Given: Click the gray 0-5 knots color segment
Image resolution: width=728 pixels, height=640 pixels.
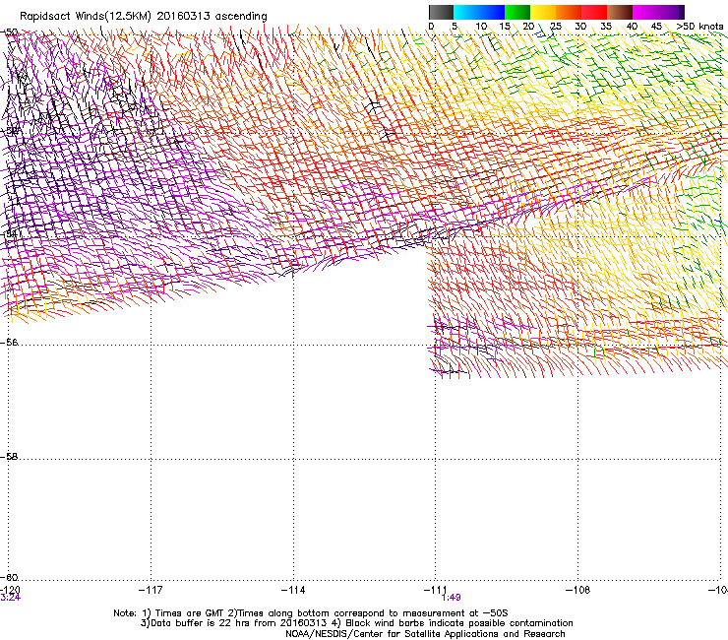Looking at the screenshot, I should [x=442, y=12].
